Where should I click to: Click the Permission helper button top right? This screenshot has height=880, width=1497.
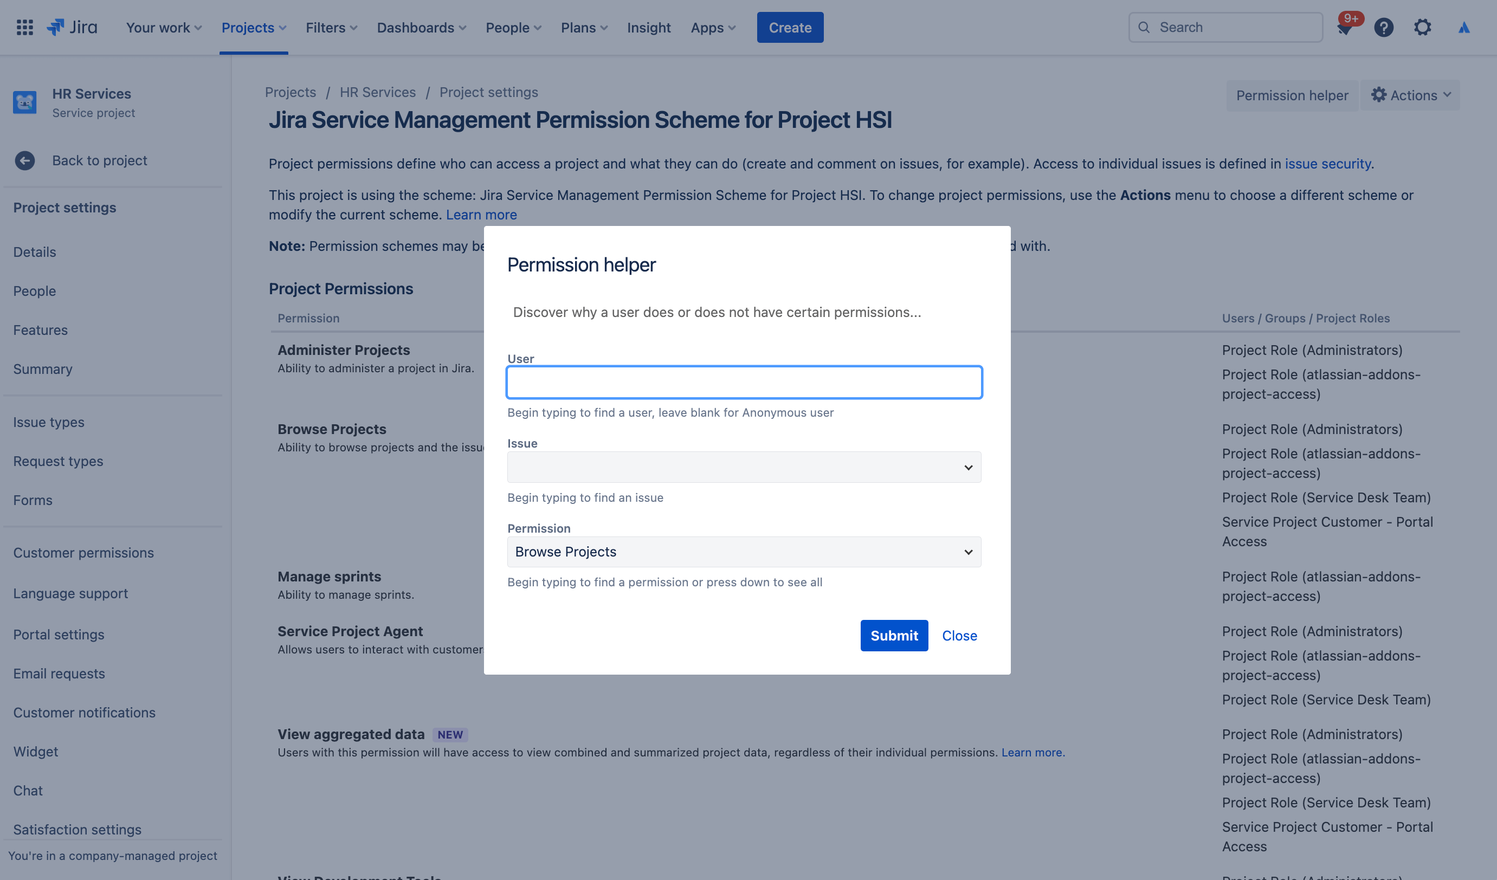(x=1292, y=95)
